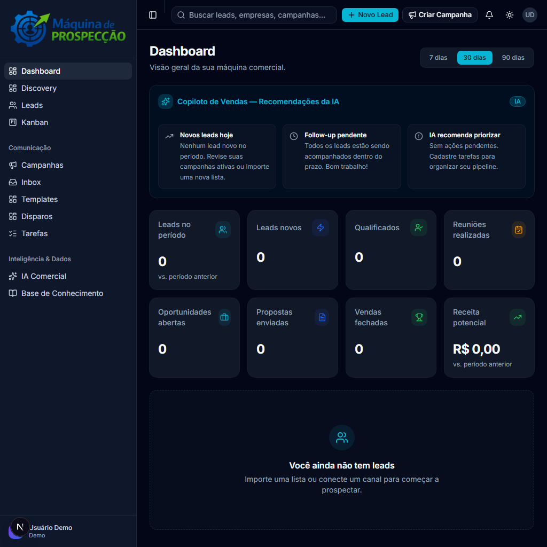Select the 30 dias period

(x=474, y=58)
